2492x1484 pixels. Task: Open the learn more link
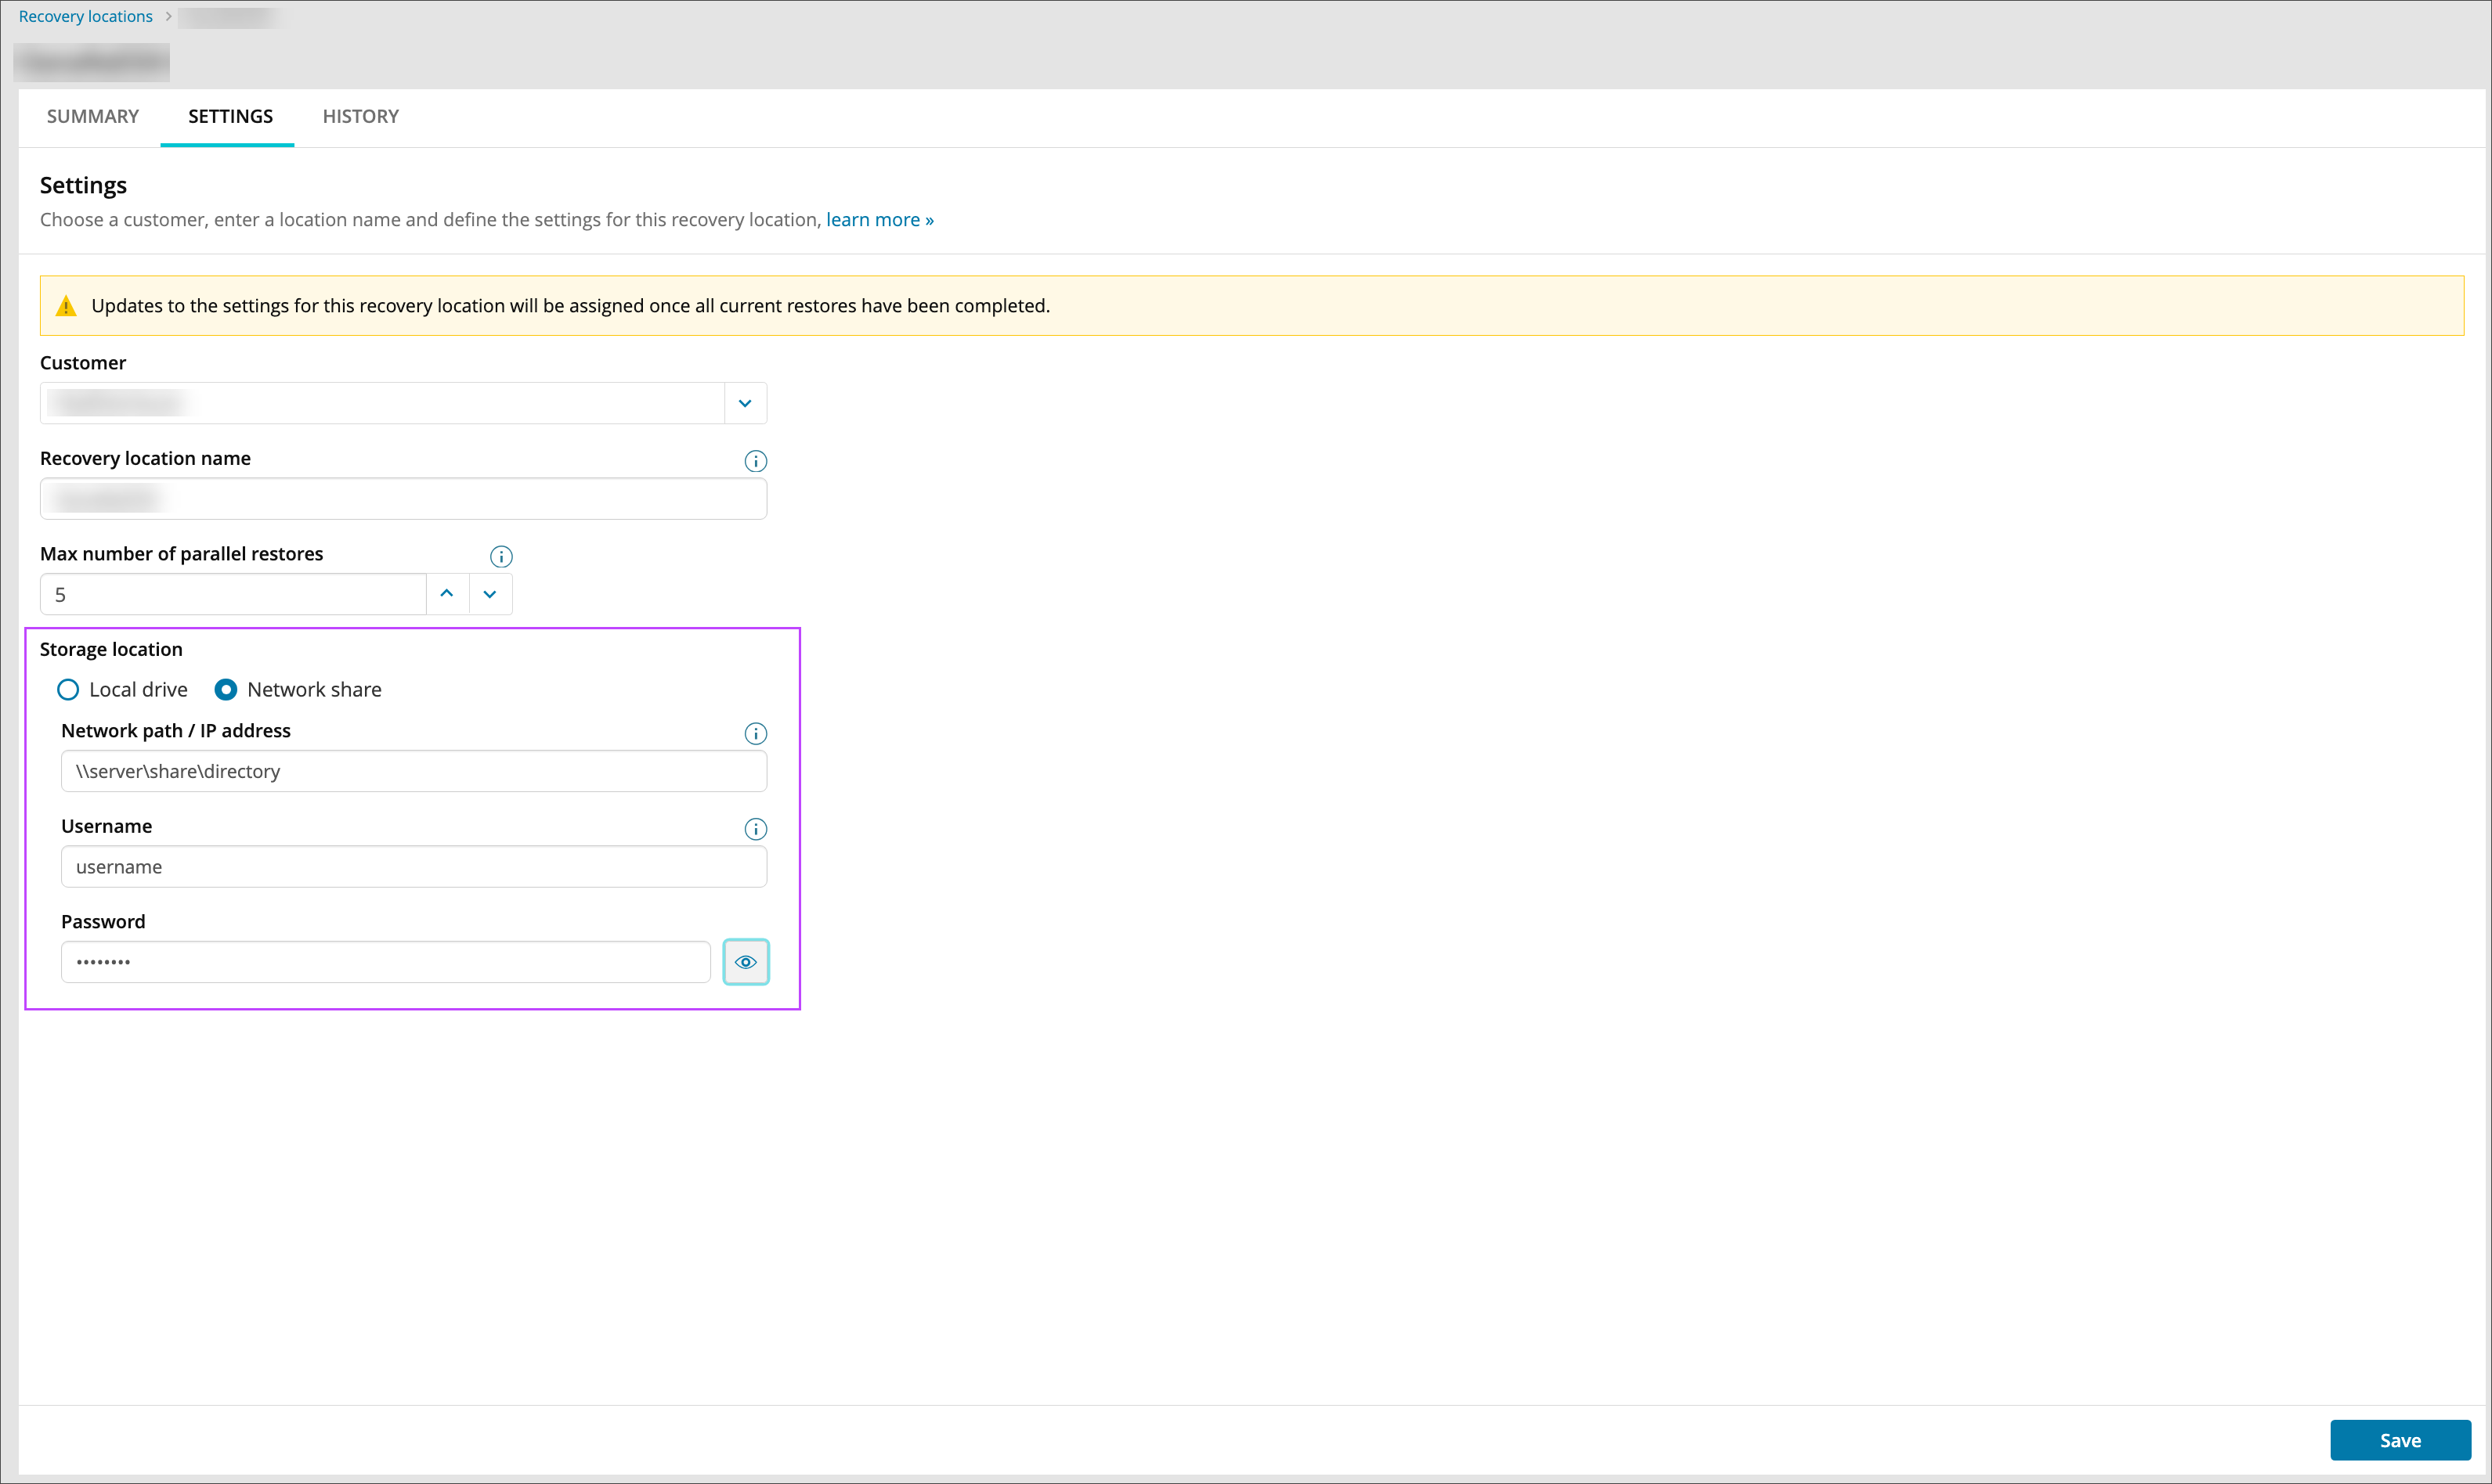pos(879,220)
